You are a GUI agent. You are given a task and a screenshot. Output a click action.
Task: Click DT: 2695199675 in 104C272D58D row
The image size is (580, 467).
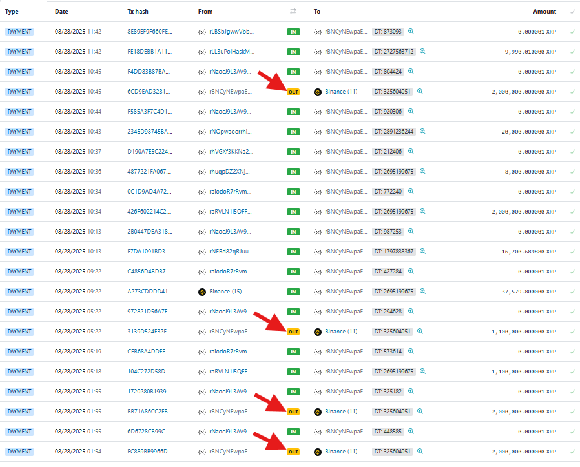point(394,372)
